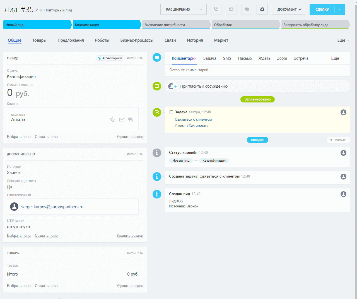Click the AI24-скоринг badge
Image resolution: width=357 pixels, height=299 pixels.
110,58
